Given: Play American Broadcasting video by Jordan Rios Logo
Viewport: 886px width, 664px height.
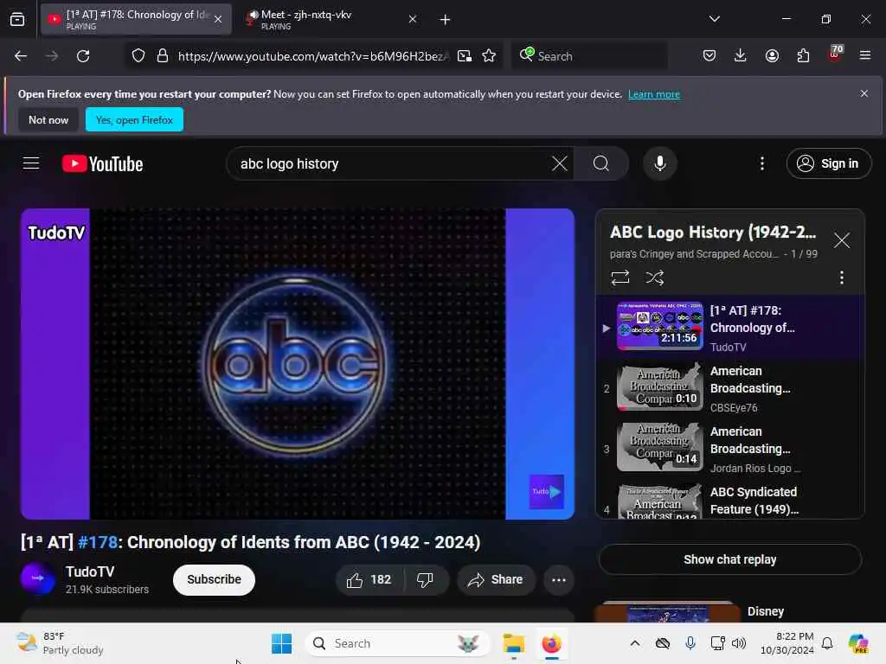Looking at the screenshot, I should 730,449.
